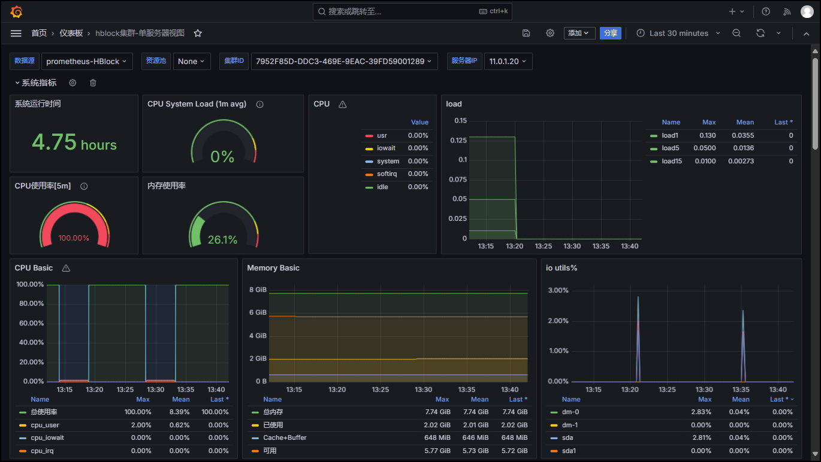
Task: Focus the search or jump-to field
Action: 412,11
